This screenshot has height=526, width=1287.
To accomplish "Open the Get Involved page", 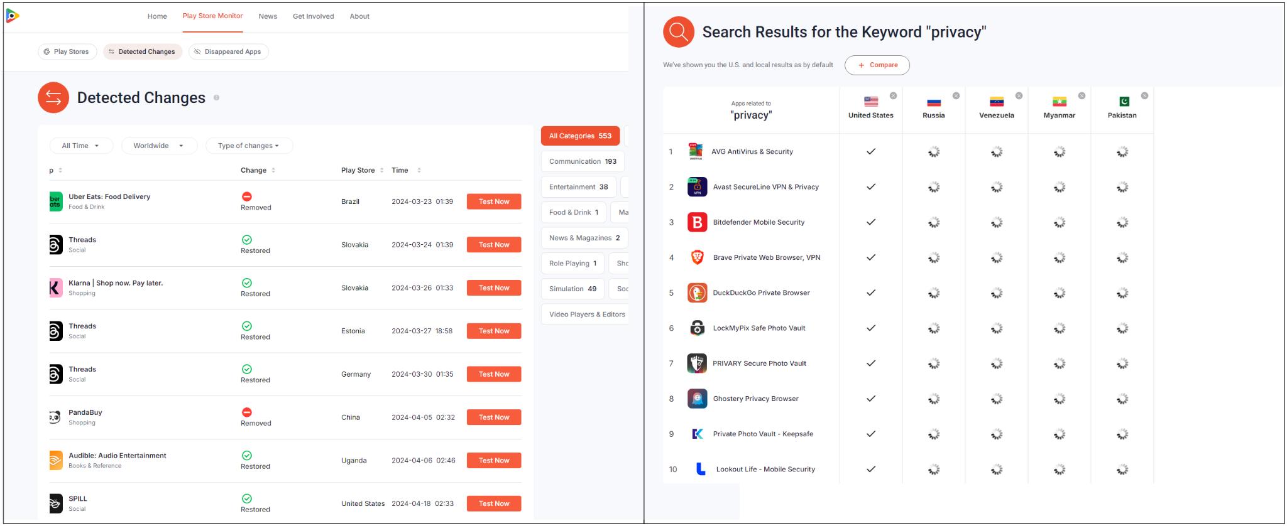I will (313, 16).
